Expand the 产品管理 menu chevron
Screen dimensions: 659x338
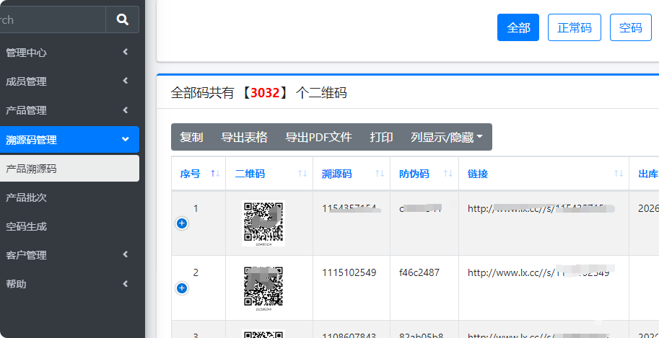(x=126, y=110)
